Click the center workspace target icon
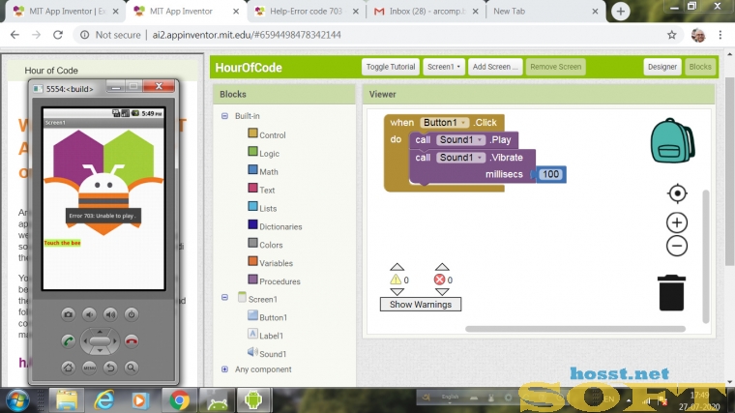This screenshot has height=413, width=735. click(x=677, y=193)
